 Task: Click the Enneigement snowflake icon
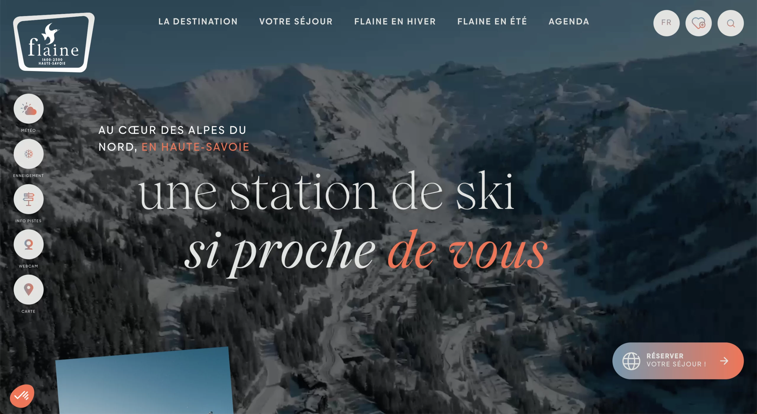click(28, 154)
